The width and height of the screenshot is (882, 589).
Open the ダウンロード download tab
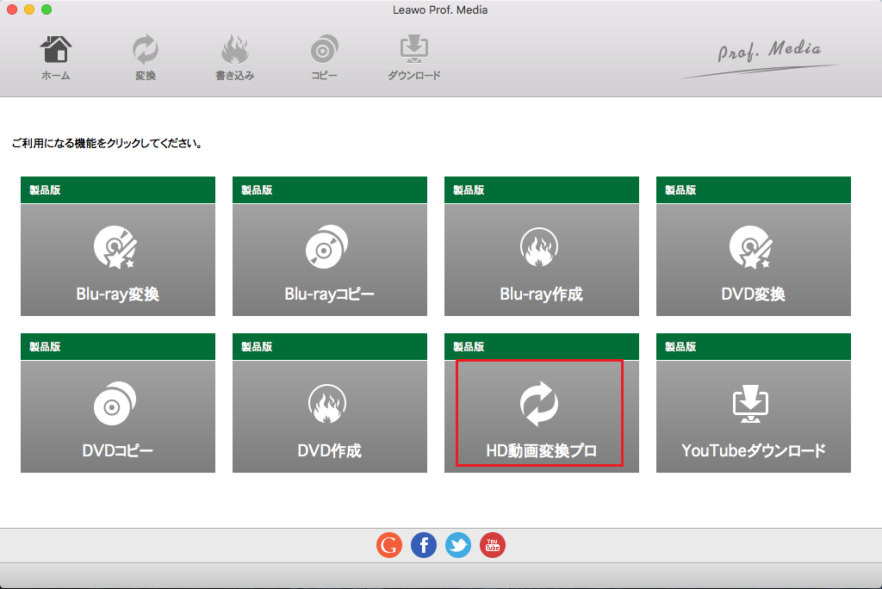coord(414,58)
